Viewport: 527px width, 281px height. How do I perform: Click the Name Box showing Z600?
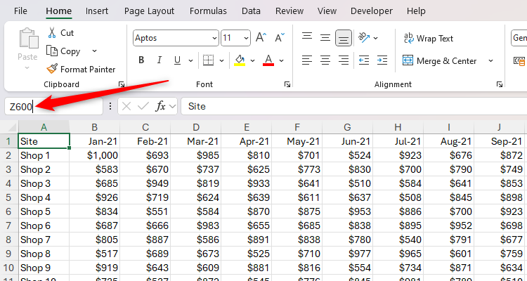pos(53,106)
